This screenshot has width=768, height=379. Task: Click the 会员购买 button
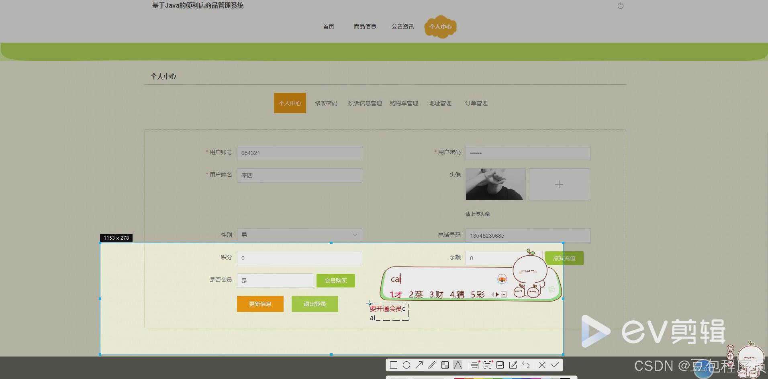click(x=335, y=280)
